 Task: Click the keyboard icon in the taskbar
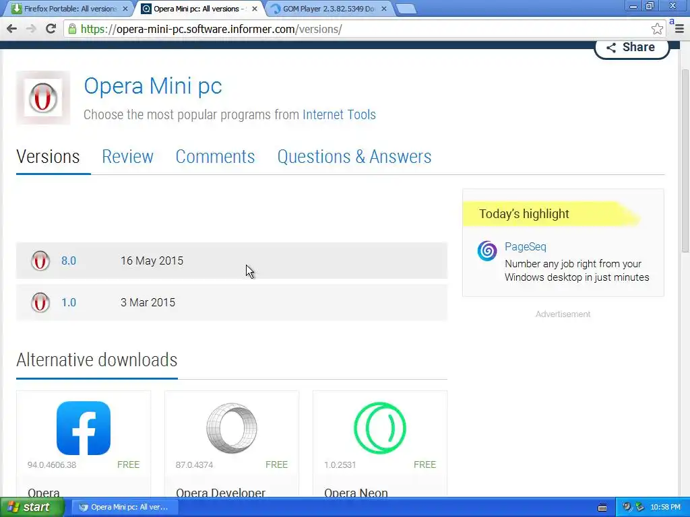(x=602, y=508)
